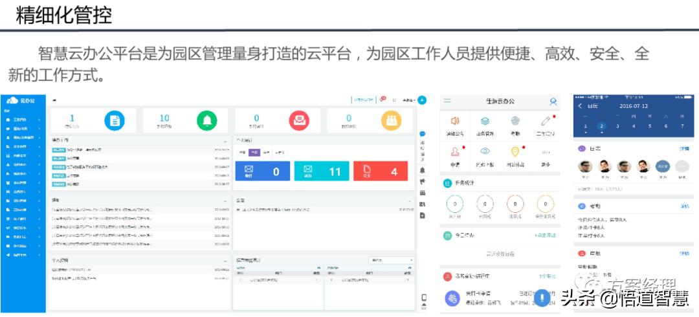Click the teal mail tile showing 11
Viewport: 699px width, 317px height.
(x=322, y=171)
